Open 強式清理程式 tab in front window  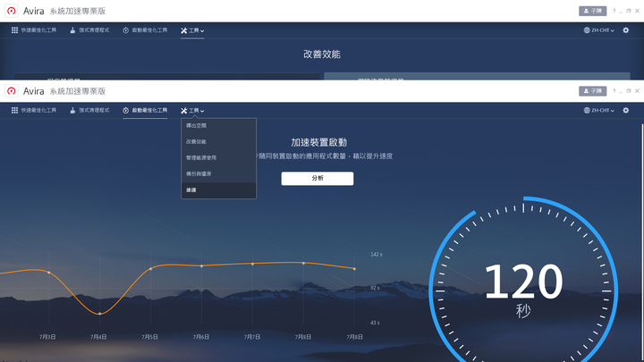89,111
